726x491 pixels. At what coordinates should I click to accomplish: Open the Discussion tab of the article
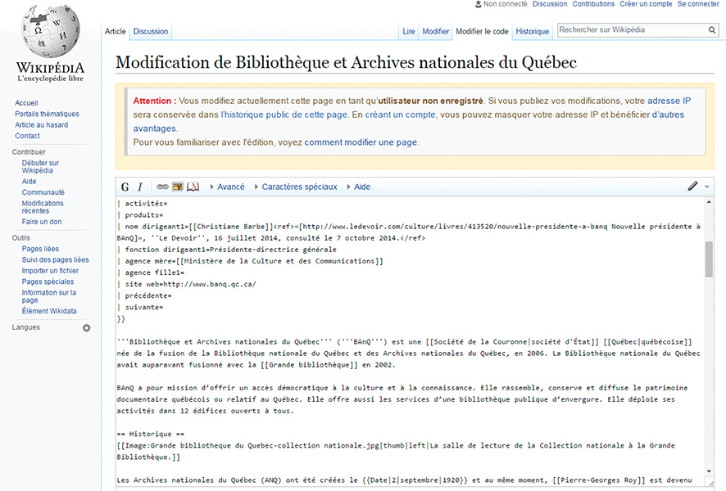pyautogui.click(x=151, y=31)
